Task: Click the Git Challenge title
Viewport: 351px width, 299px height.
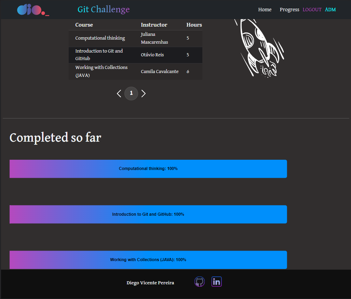Action: point(104,10)
